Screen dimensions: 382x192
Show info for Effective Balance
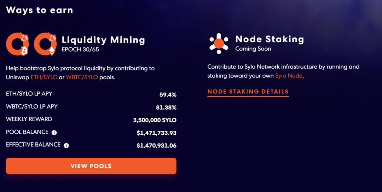(66, 145)
